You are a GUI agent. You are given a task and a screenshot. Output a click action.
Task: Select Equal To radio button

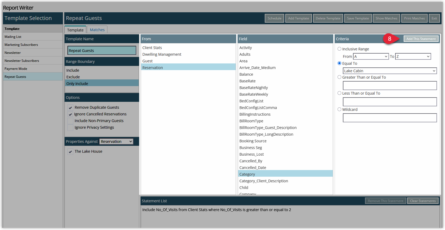click(x=339, y=63)
